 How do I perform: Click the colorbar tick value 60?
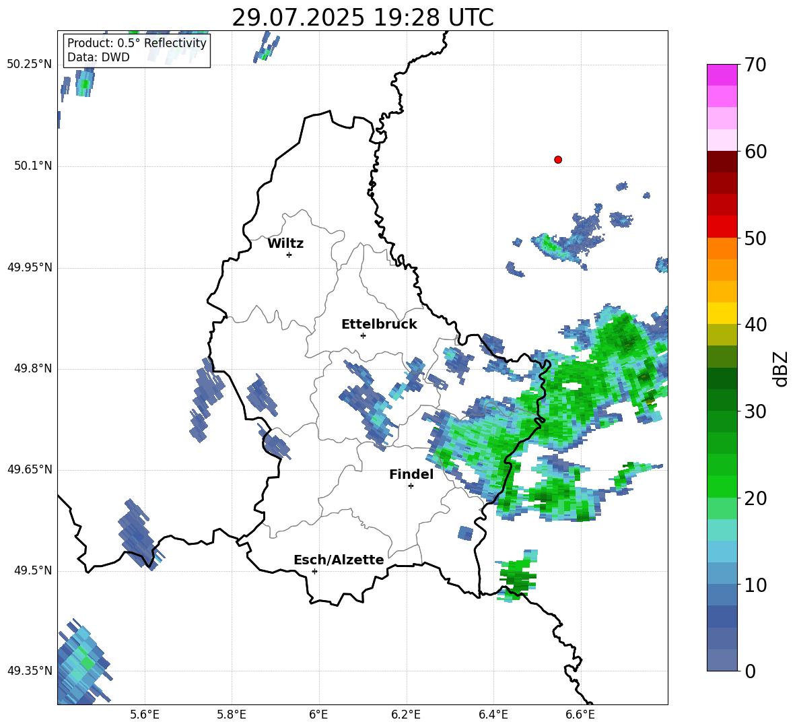tap(755, 151)
